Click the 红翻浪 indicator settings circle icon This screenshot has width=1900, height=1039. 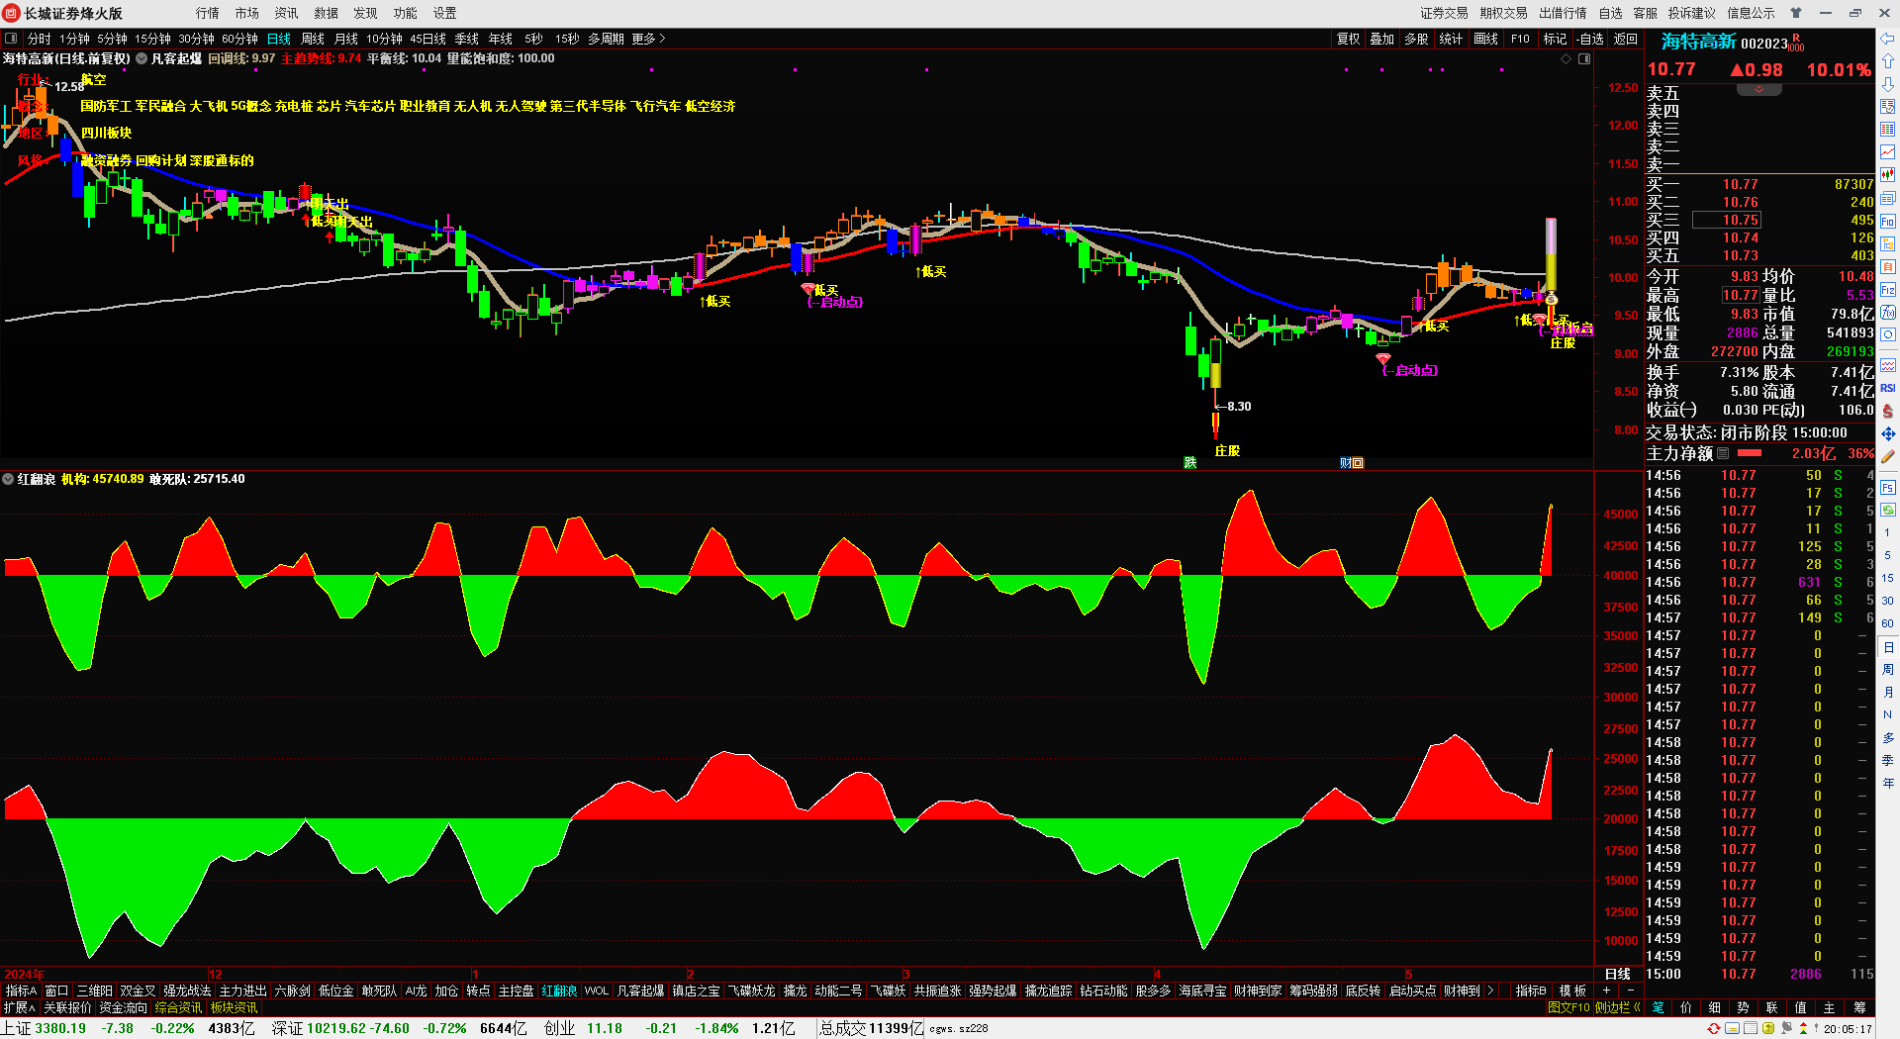(x=8, y=479)
